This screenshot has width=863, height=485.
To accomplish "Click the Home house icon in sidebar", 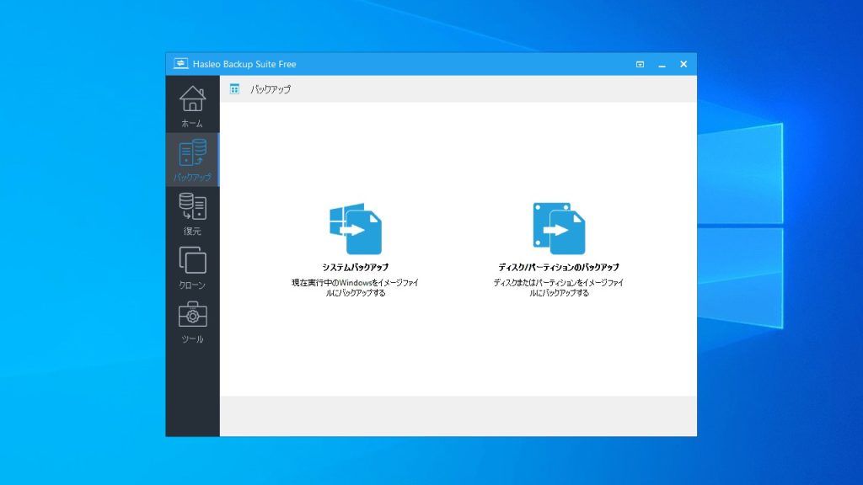I will [x=192, y=99].
